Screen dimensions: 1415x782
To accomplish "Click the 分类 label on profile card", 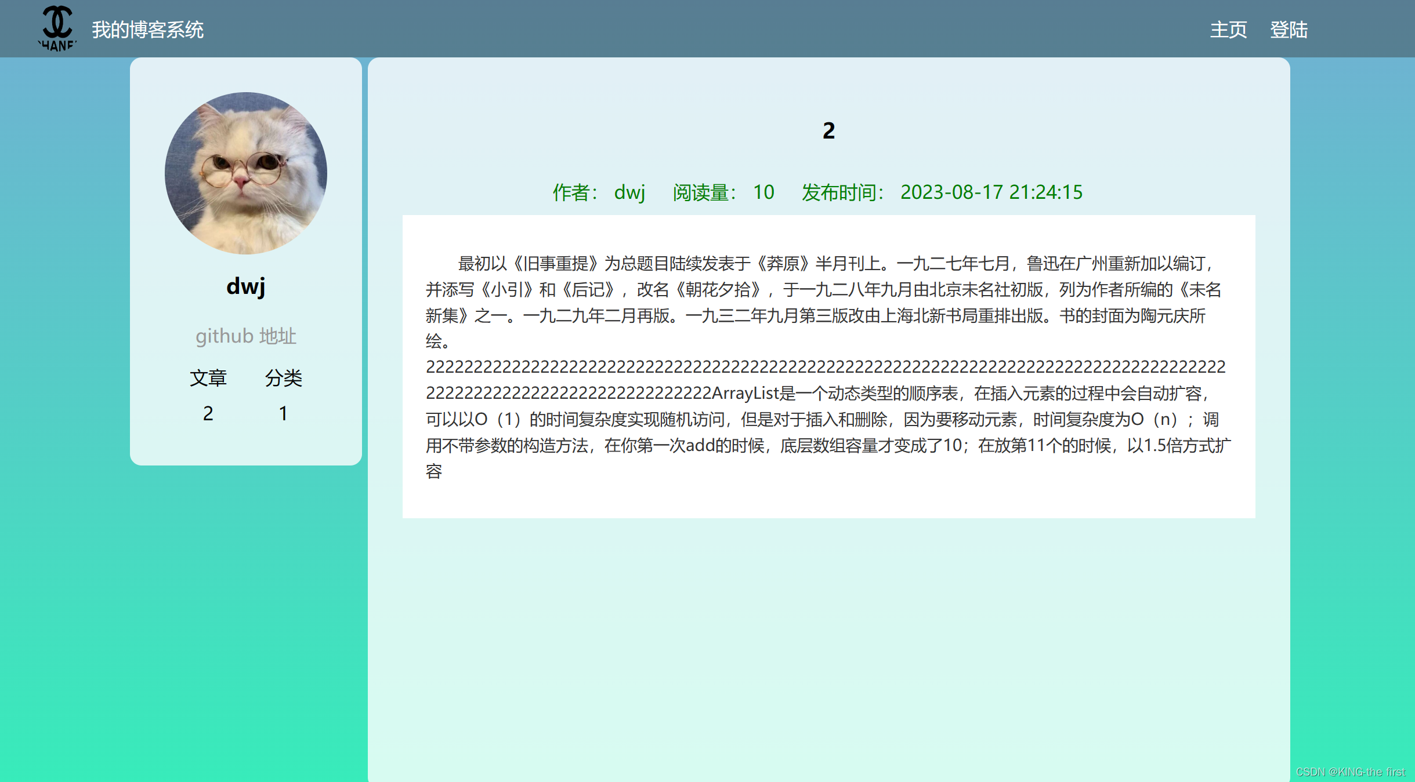I will point(285,377).
